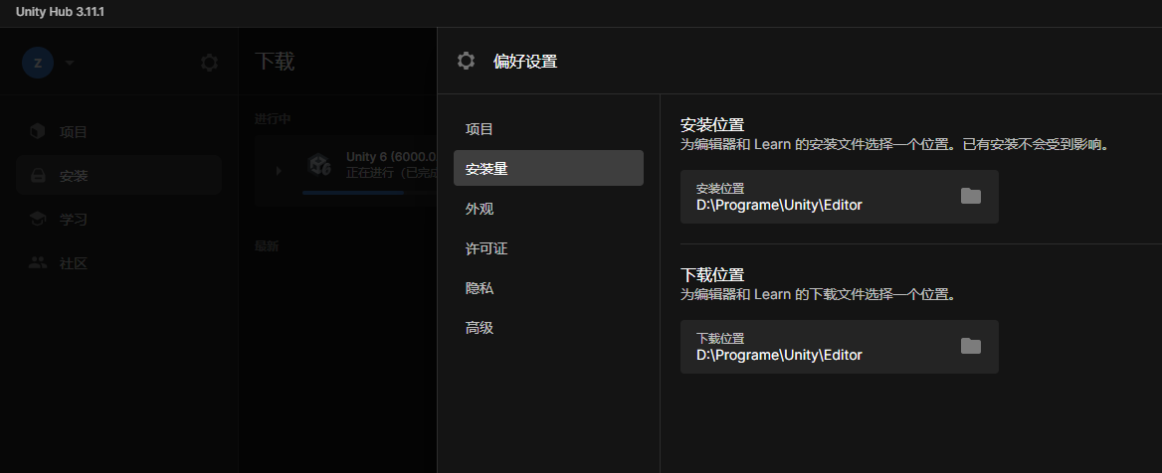Click the 安装位置 path field D:\Programe\Unity\Editor

point(840,197)
